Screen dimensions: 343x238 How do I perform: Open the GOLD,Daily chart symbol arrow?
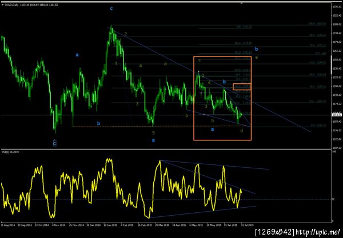pyautogui.click(x=2, y=5)
